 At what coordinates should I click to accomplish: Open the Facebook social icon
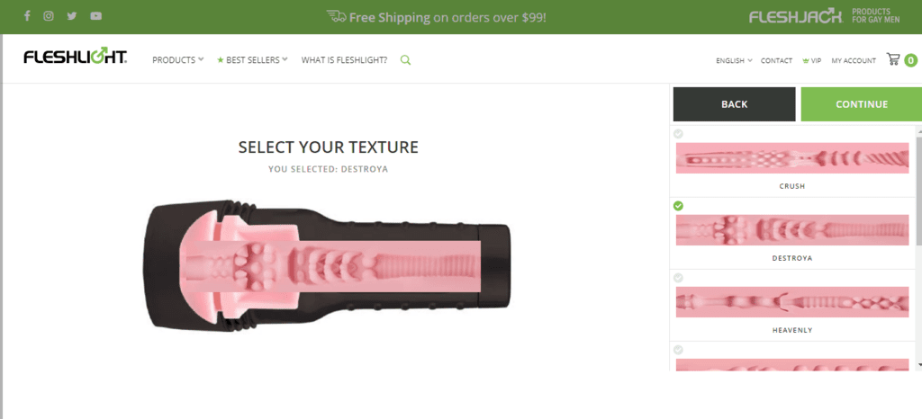pos(27,16)
